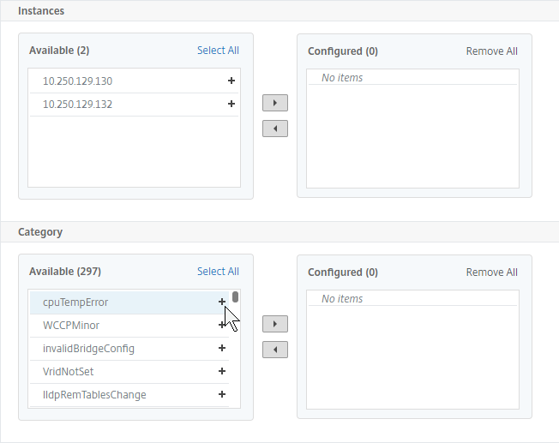Select the 10.250.129.130 instance row
The width and height of the screenshot is (559, 443).
pos(134,81)
